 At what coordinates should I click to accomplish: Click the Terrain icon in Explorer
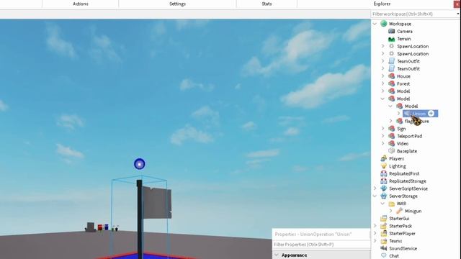coord(391,39)
